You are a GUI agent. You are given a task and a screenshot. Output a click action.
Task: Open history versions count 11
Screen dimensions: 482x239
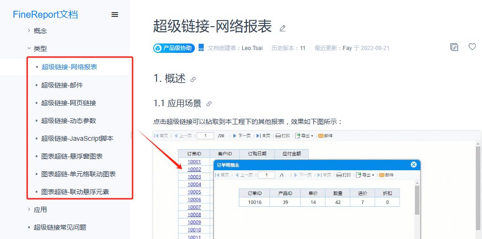click(x=303, y=48)
